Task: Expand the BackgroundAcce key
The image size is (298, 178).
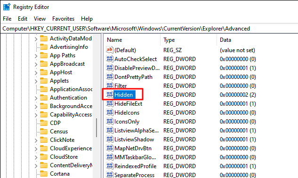Action: tap(36, 107)
